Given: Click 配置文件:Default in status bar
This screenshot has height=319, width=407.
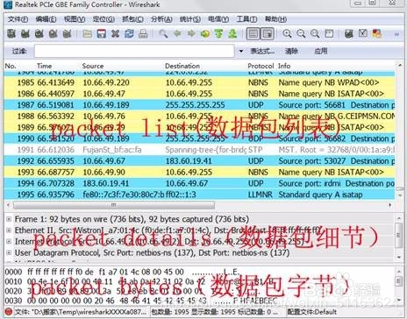Looking at the screenshot, I should 312,312.
